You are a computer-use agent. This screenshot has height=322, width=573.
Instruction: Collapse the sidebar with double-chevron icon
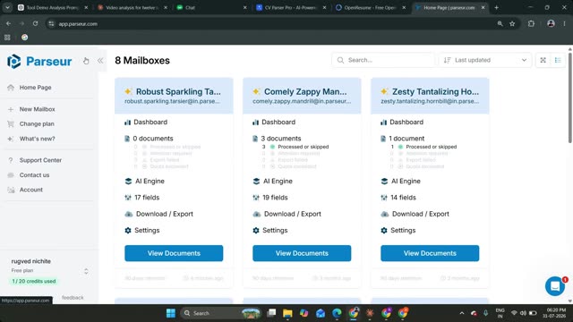[100, 61]
